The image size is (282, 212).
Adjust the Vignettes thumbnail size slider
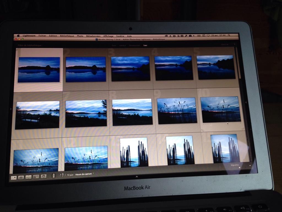[x=239, y=167]
